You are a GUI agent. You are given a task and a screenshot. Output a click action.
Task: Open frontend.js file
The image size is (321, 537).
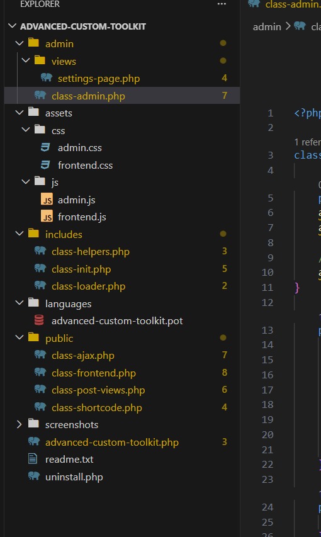[x=82, y=217]
